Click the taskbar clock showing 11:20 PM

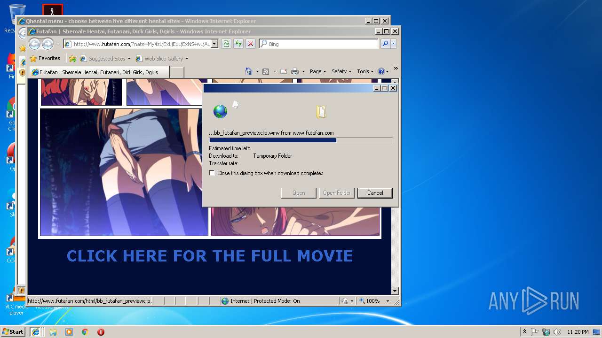pyautogui.click(x=578, y=332)
